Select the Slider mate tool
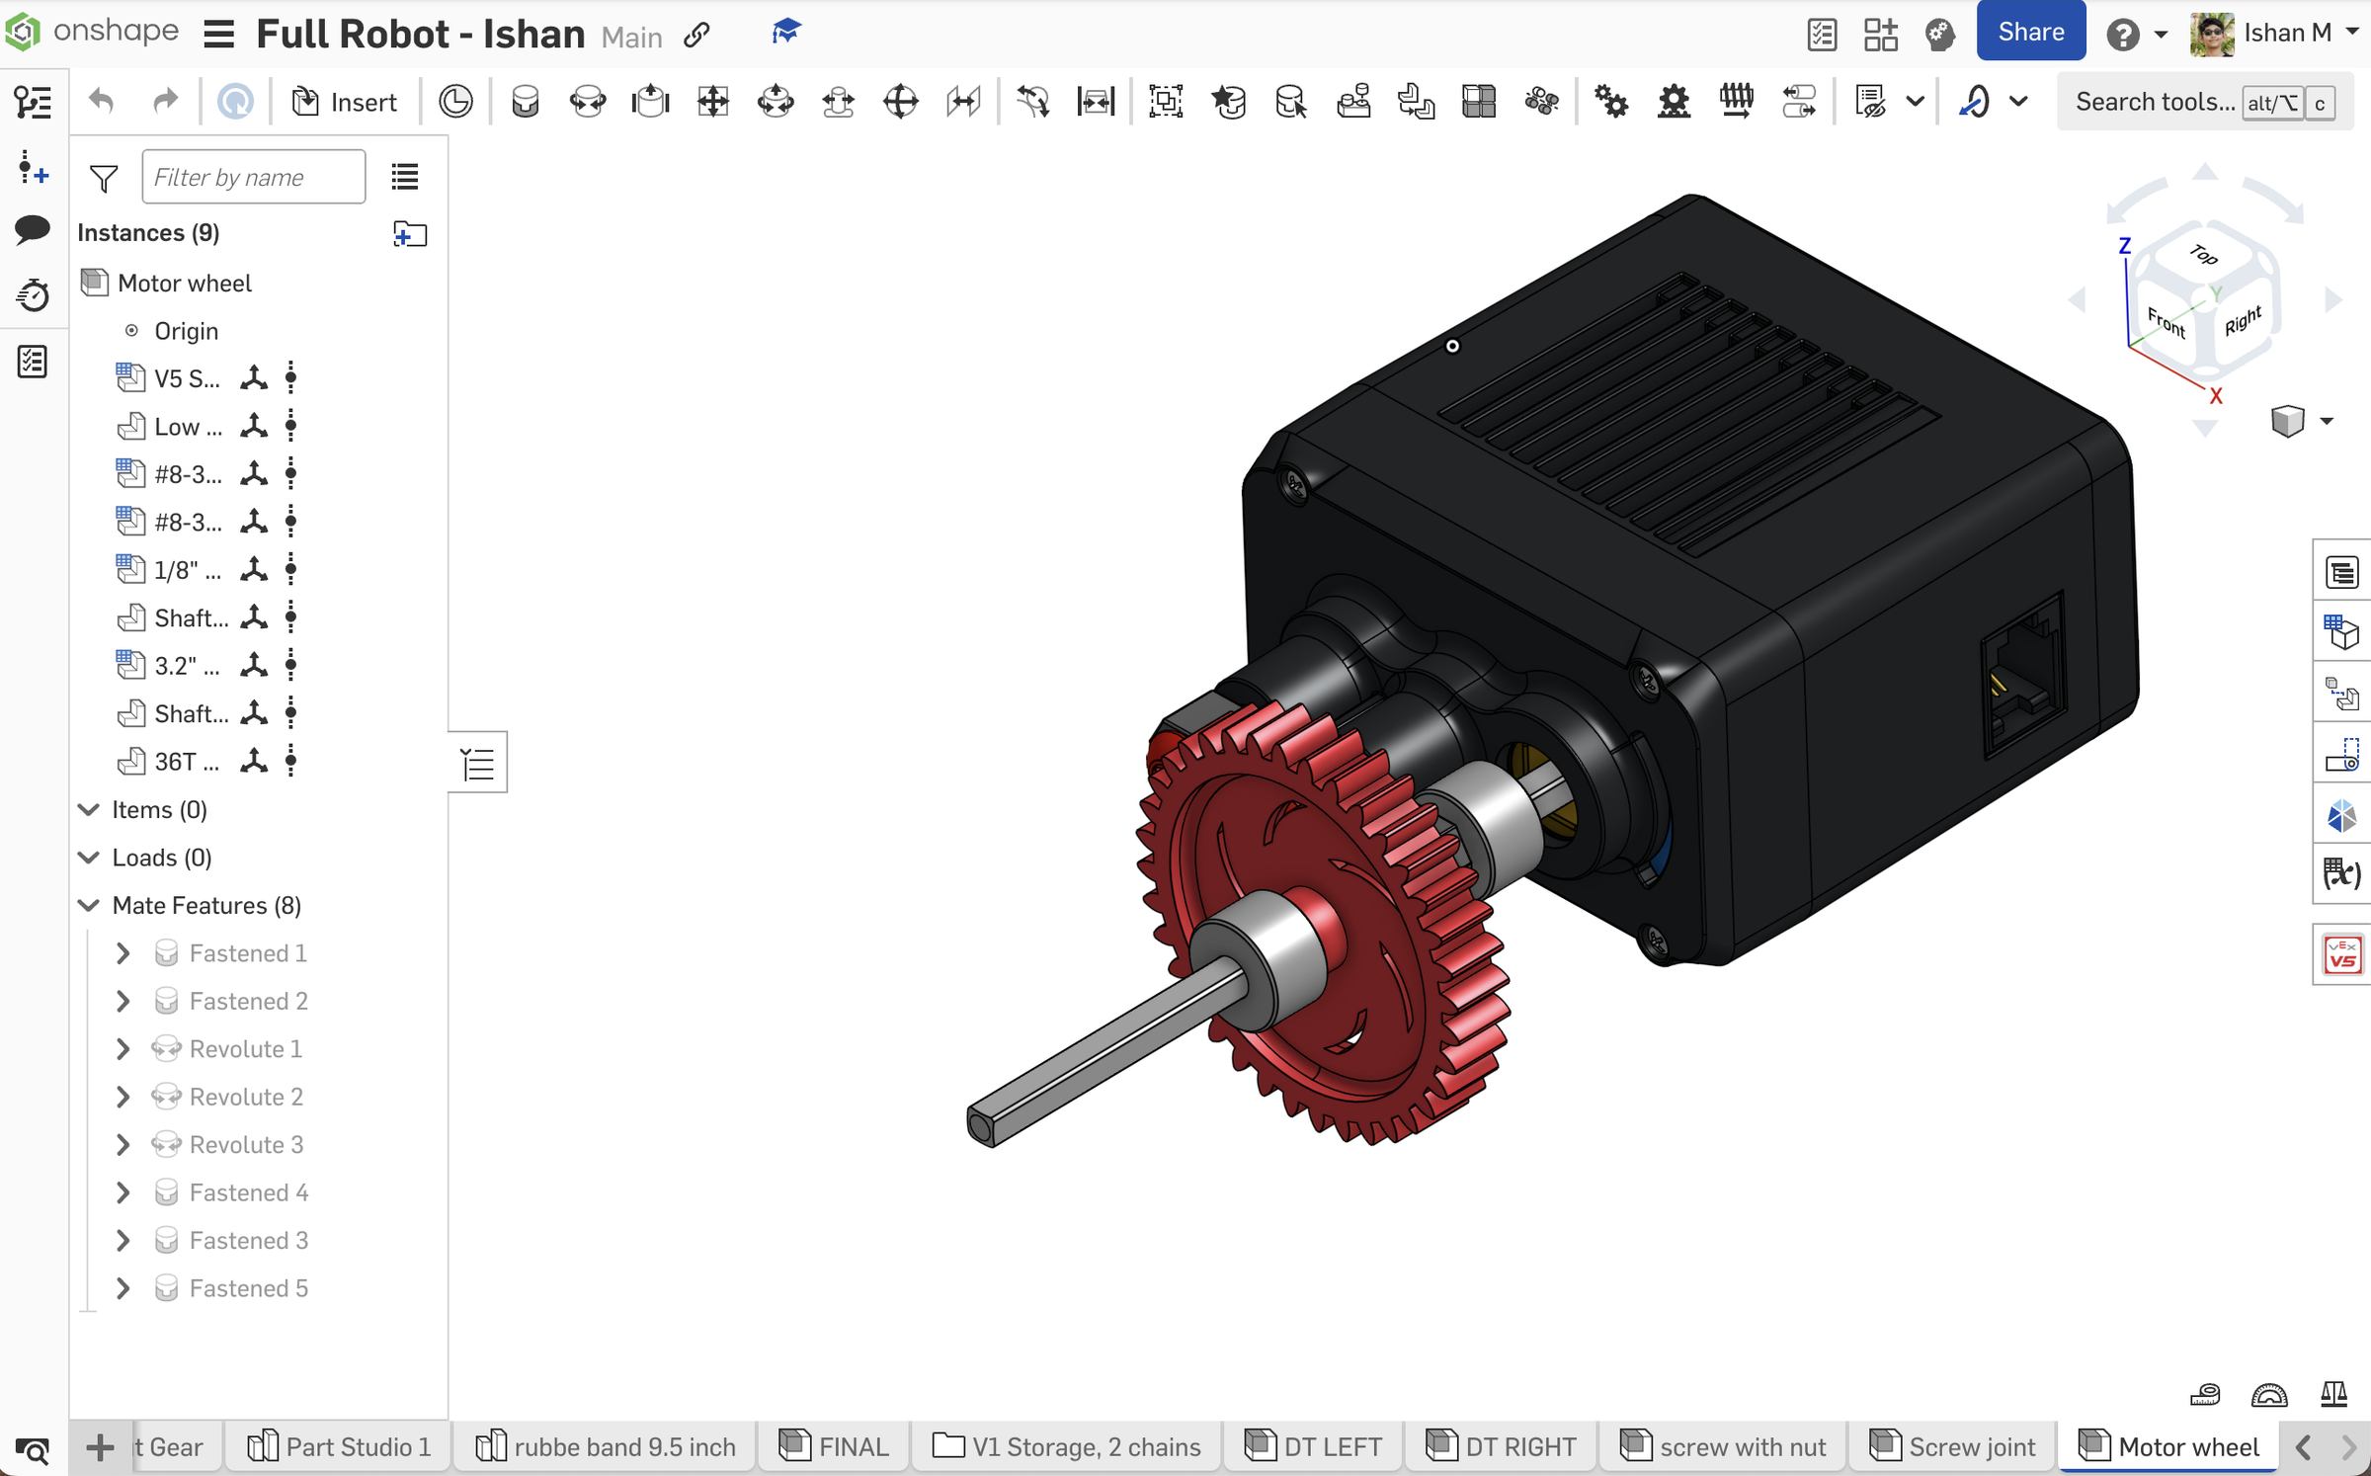 coord(650,101)
